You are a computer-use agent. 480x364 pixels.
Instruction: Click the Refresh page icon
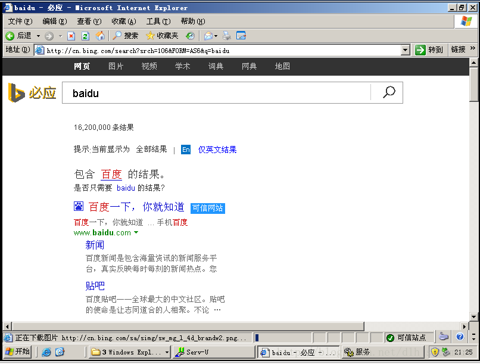pos(85,36)
